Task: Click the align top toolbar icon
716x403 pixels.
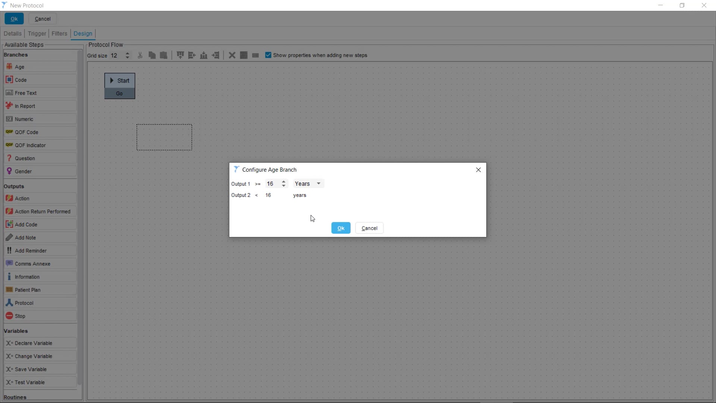Action: point(180,55)
